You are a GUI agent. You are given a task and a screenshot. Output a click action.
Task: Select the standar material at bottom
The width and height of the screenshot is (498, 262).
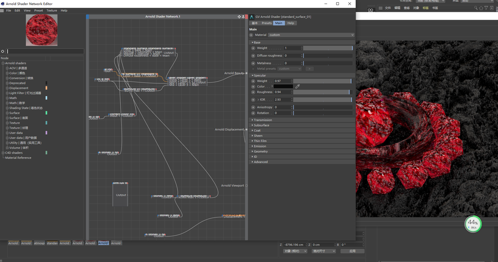pos(52,243)
